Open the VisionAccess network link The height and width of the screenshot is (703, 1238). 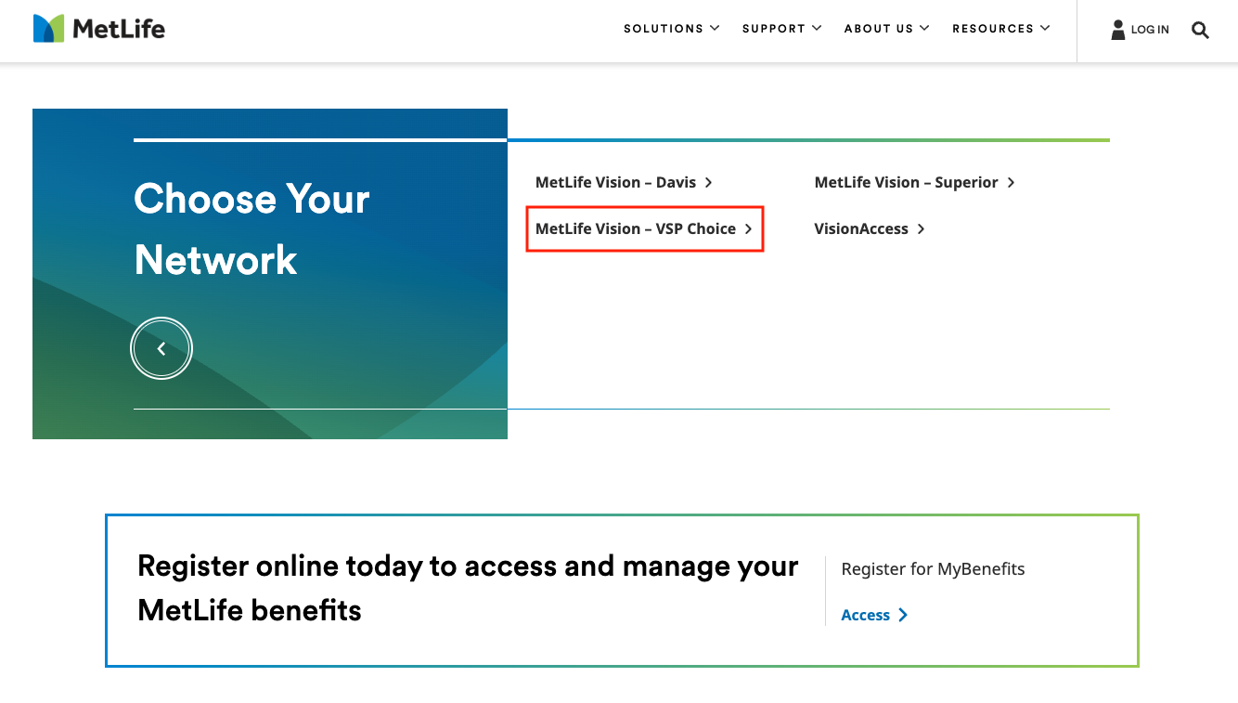tap(861, 228)
